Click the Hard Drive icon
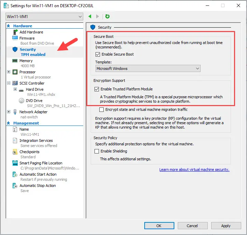Screen dimensions: 247x235 coord(21,90)
